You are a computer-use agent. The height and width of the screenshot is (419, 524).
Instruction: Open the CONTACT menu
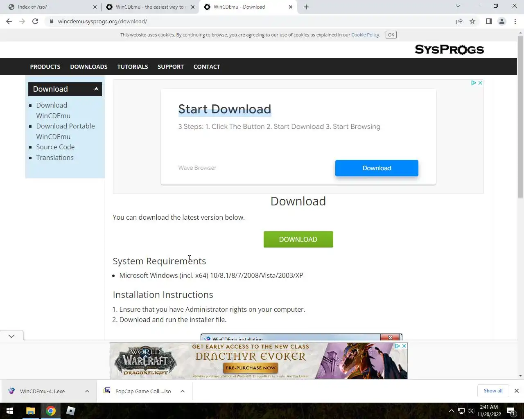pos(207,67)
